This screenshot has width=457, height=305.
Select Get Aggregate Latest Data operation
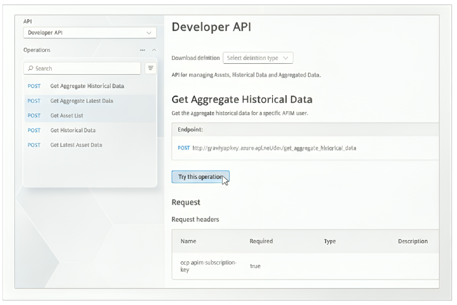tap(82, 101)
